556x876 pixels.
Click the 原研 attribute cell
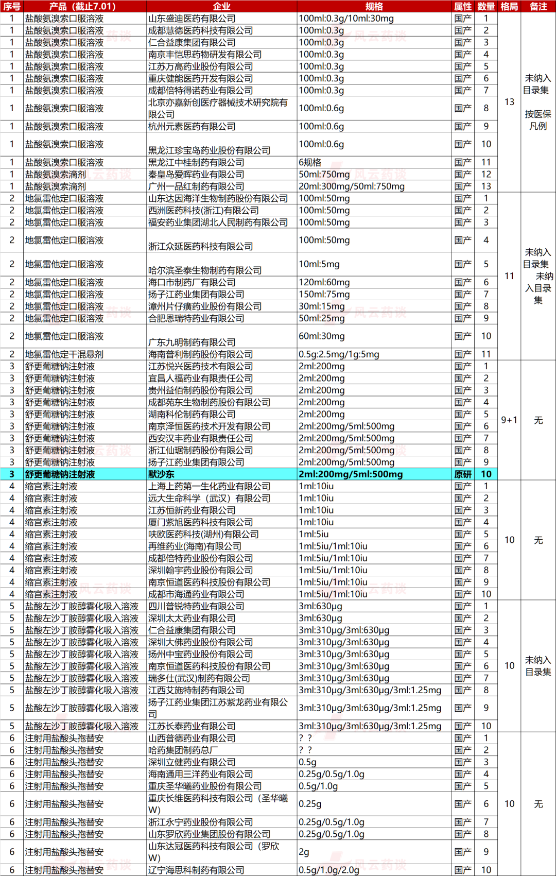[x=463, y=474]
